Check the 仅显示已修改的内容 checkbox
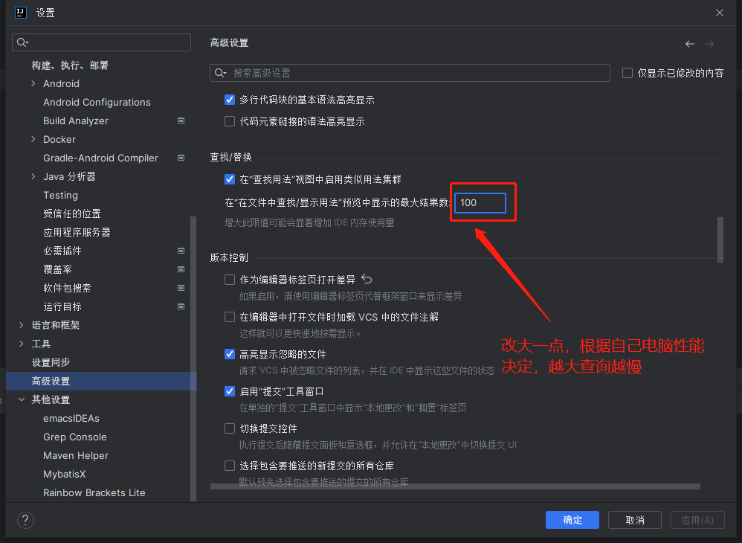This screenshot has width=742, height=543. click(627, 72)
